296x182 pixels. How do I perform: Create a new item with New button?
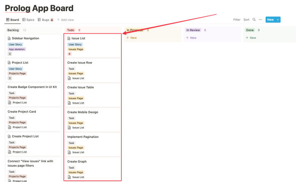[271, 20]
